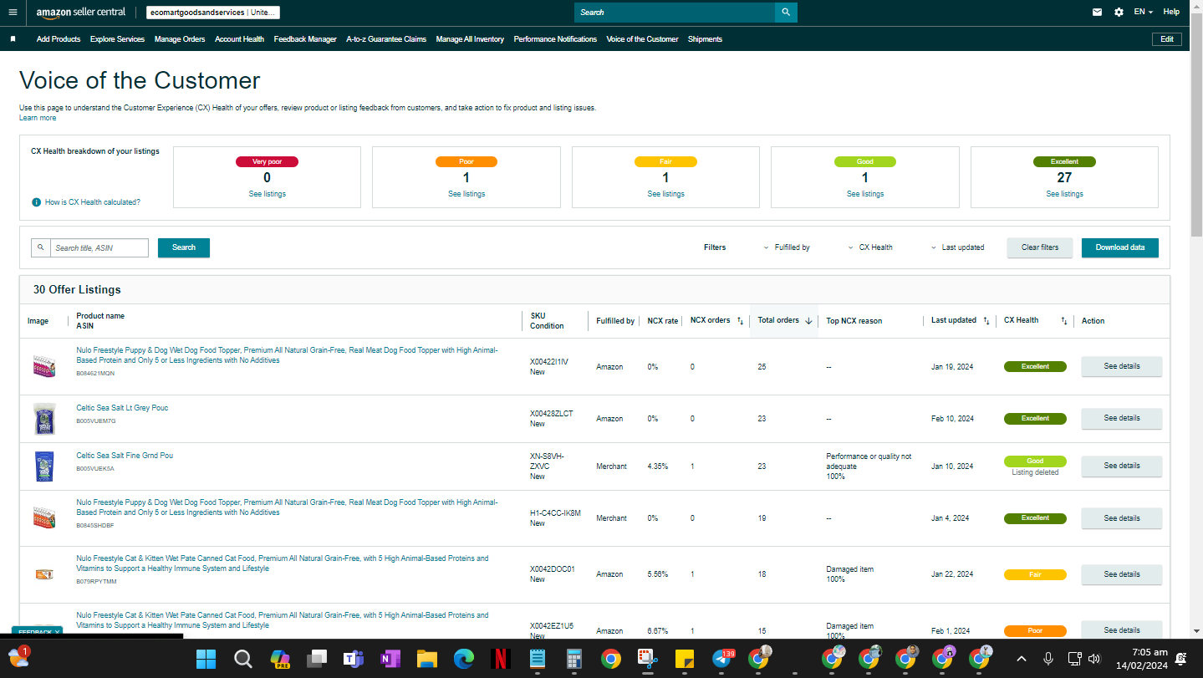
Task: Open Sticky Notes from taskbar
Action: [x=685, y=659]
